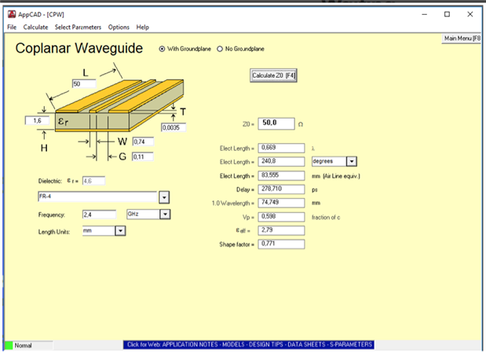
Task: Open the degrees electrical length unit dropdown
Action: point(352,161)
